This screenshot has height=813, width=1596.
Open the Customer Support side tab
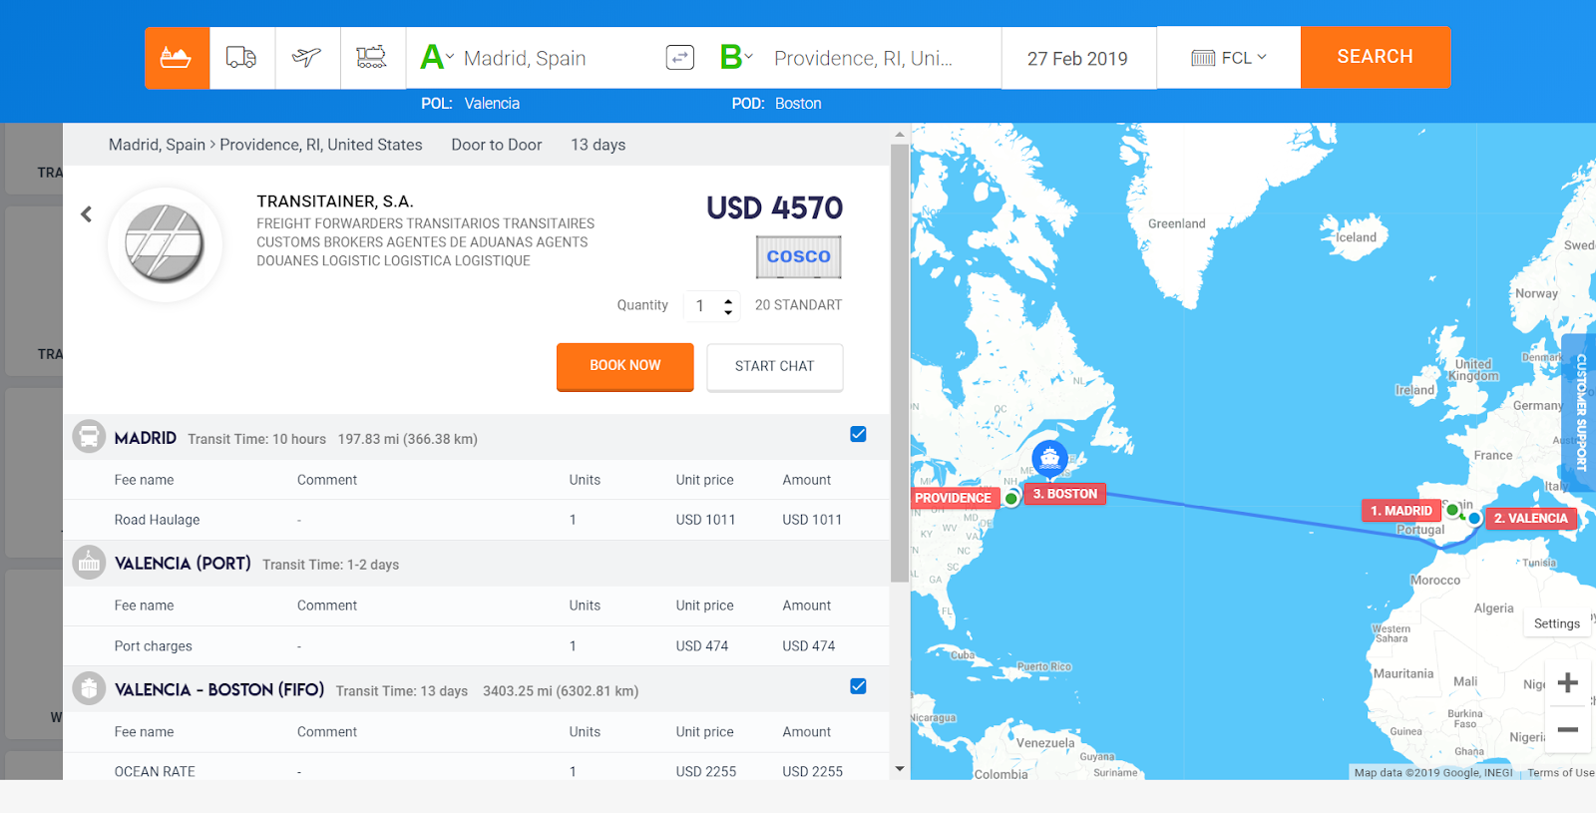tap(1580, 412)
